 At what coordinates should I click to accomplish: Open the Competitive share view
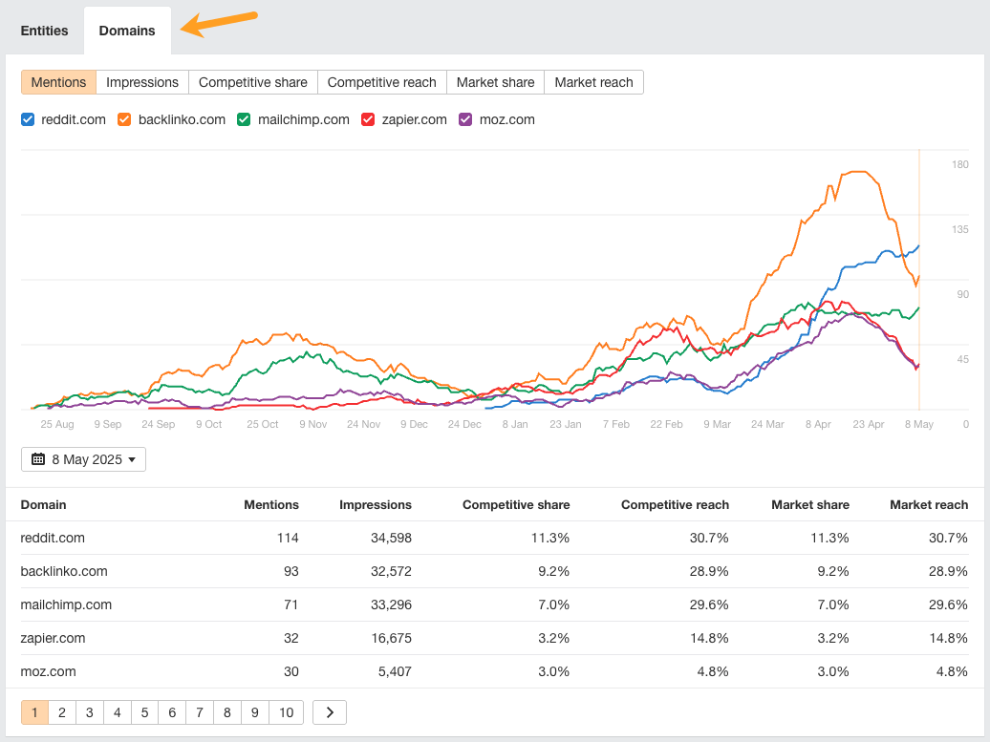[x=252, y=82]
